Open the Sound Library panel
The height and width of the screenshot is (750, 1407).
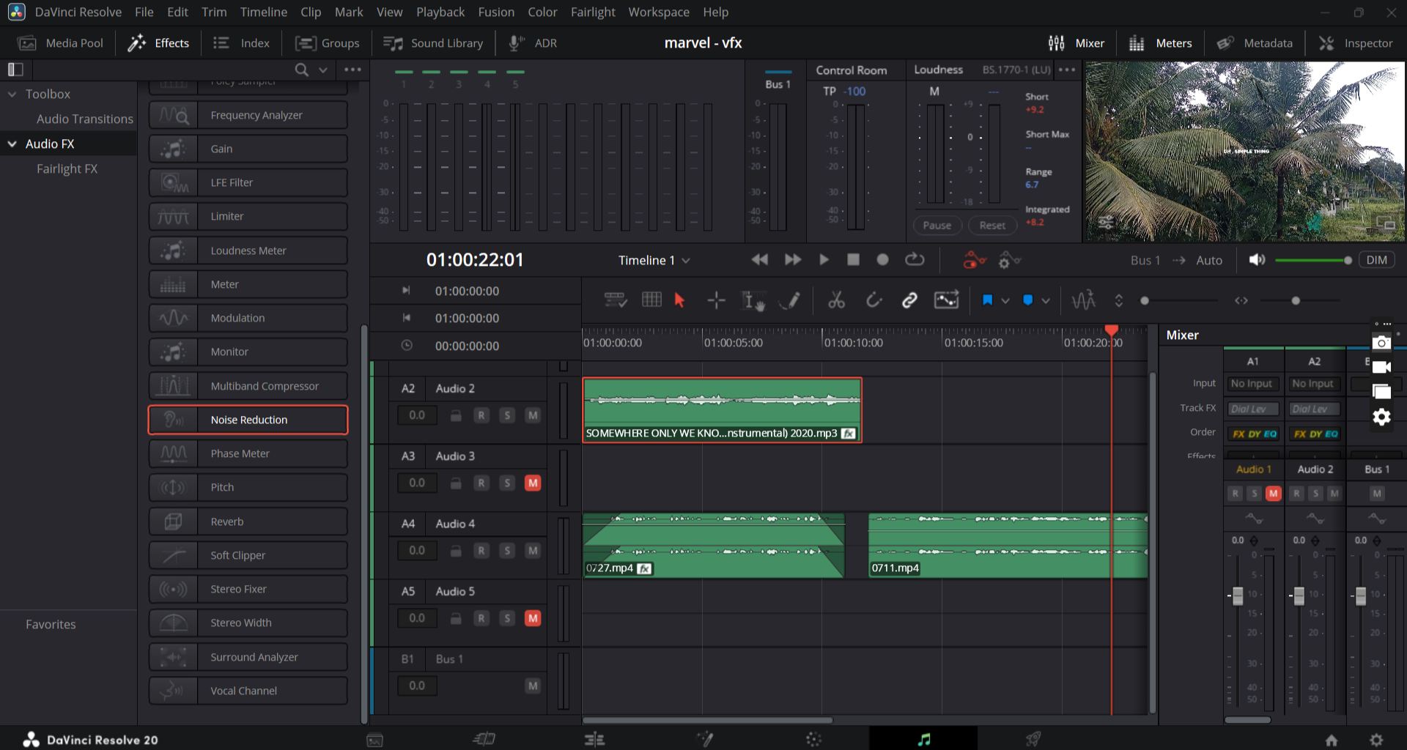point(433,43)
